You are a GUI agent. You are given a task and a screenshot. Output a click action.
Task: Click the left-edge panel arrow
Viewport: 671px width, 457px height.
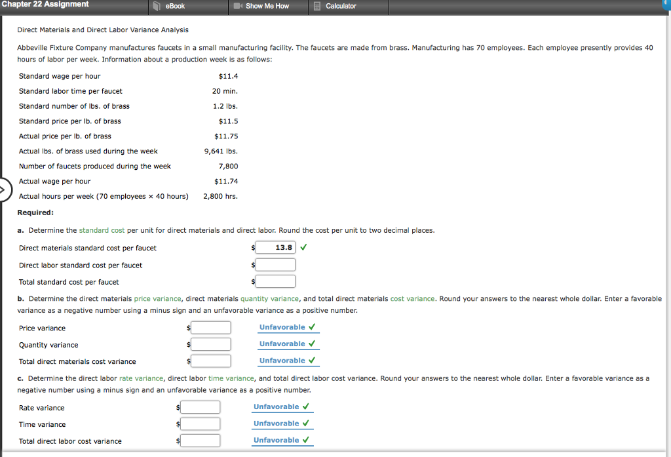(4, 189)
